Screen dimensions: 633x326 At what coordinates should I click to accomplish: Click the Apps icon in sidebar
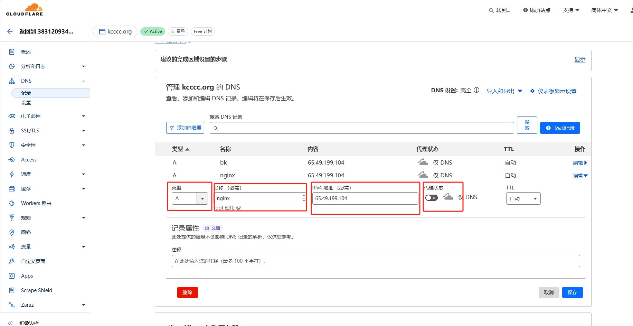click(x=12, y=276)
